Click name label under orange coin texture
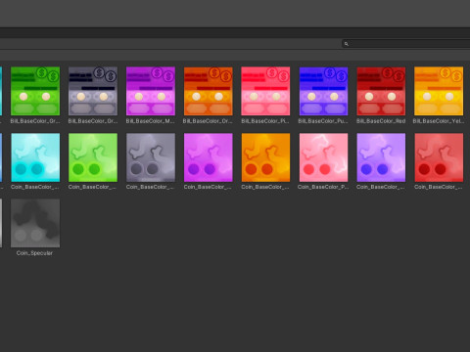The width and height of the screenshot is (470, 352). pos(265,187)
